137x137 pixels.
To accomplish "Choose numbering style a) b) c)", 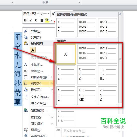I will coord(108,96).
